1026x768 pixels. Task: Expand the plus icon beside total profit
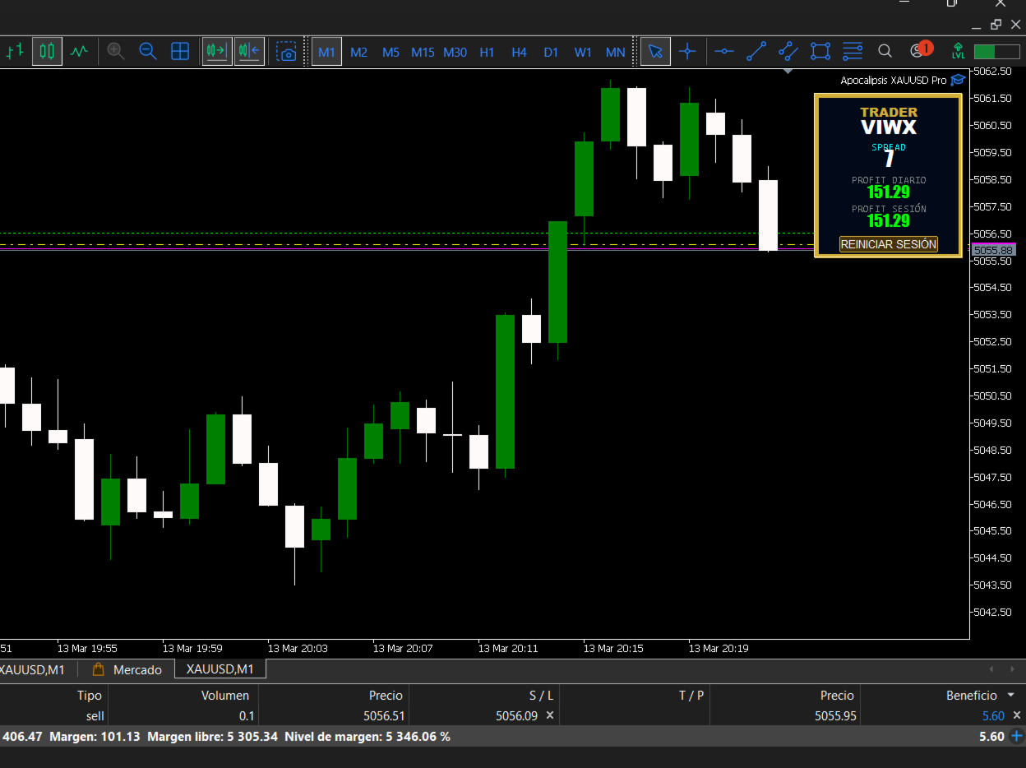pos(1017,736)
